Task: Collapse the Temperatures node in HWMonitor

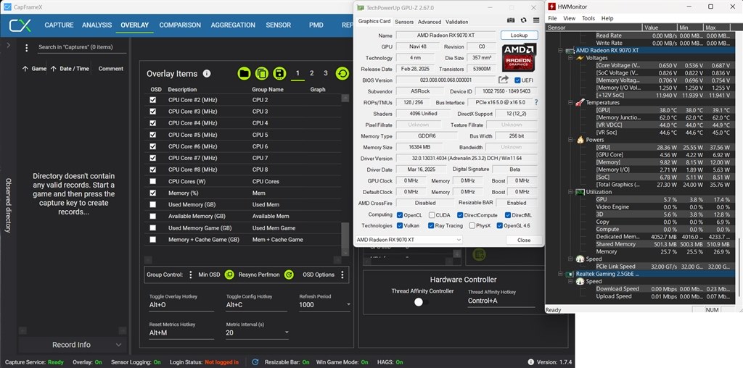Action: tap(570, 102)
